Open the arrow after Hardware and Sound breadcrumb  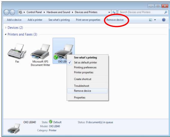pos(72,12)
